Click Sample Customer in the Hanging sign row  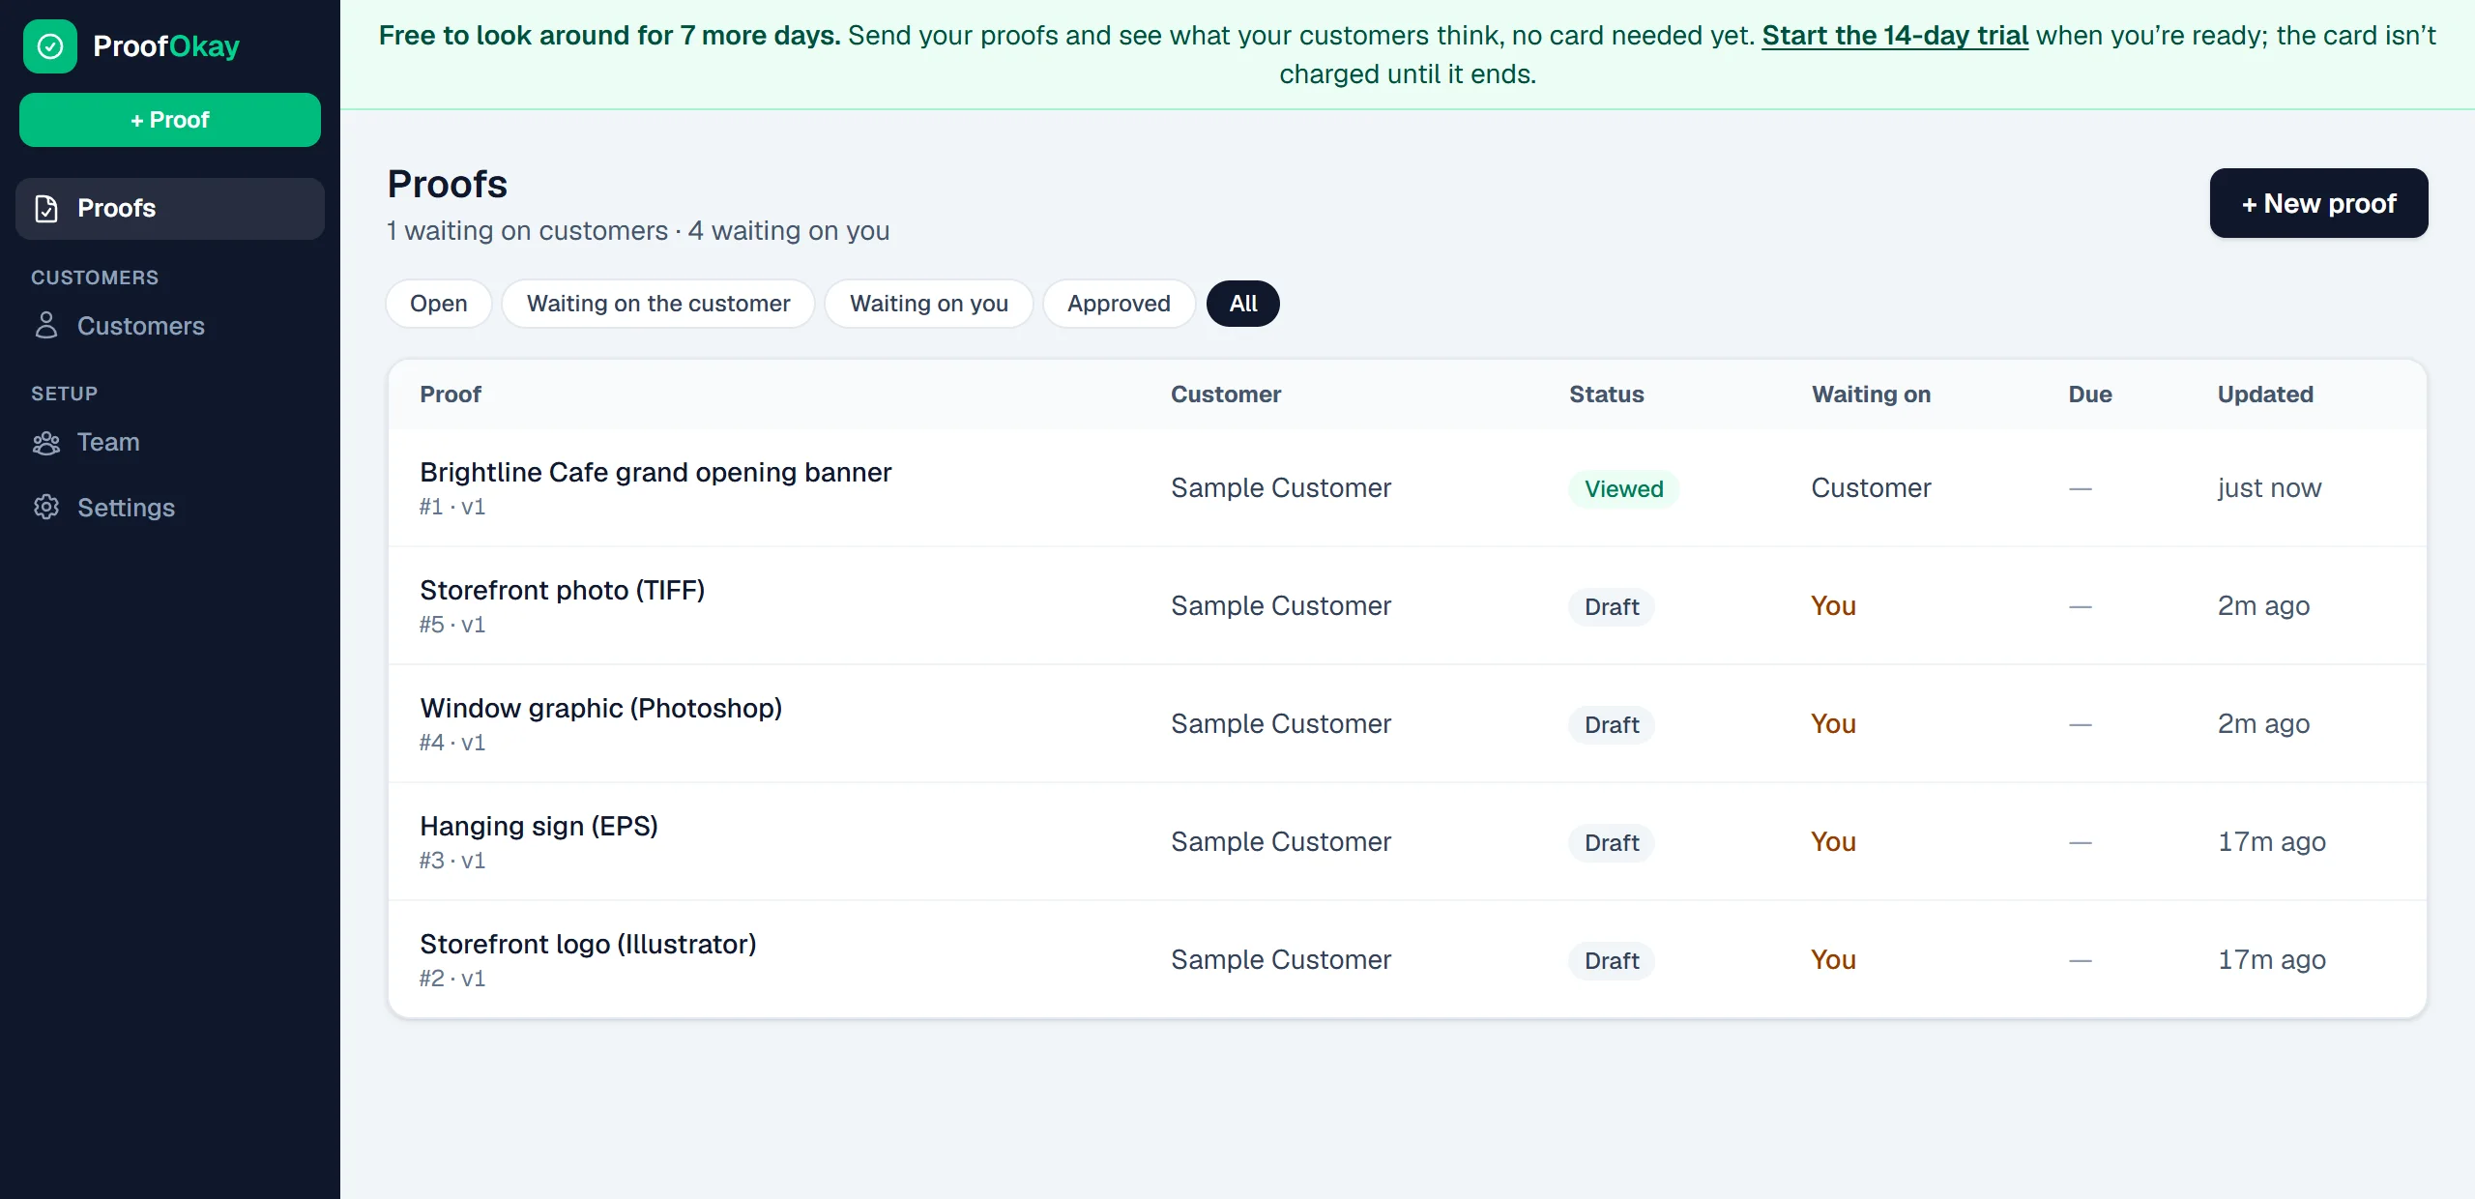click(1281, 842)
